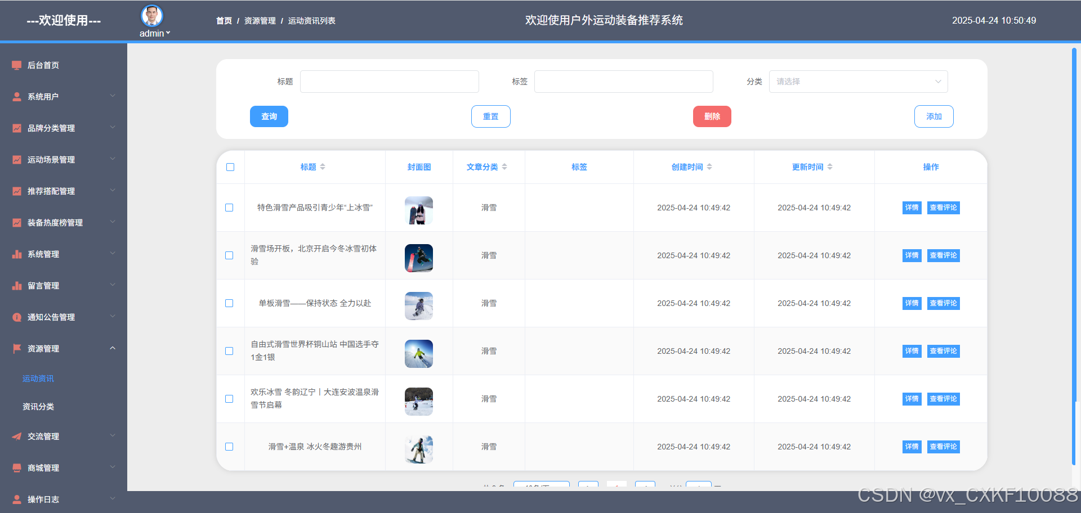The height and width of the screenshot is (513, 1081).
Task: Click the 通知公告管理 info icon
Action: [x=17, y=317]
